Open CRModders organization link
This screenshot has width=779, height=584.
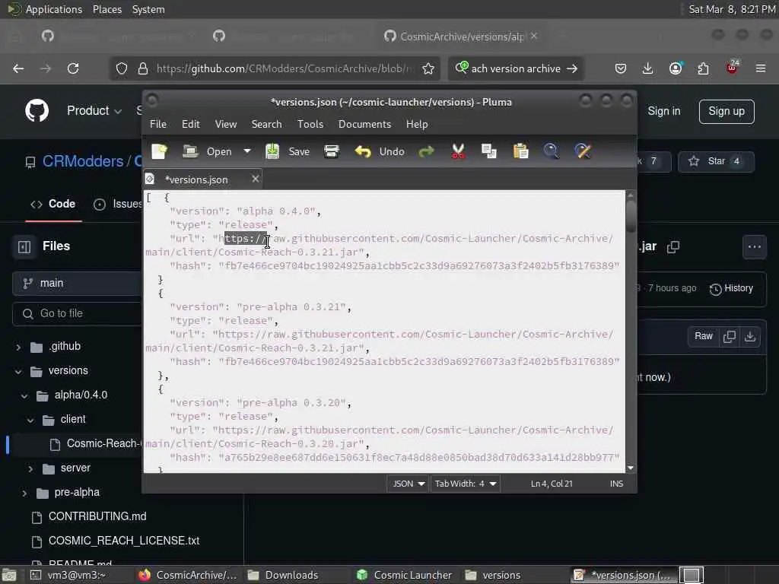[83, 161]
